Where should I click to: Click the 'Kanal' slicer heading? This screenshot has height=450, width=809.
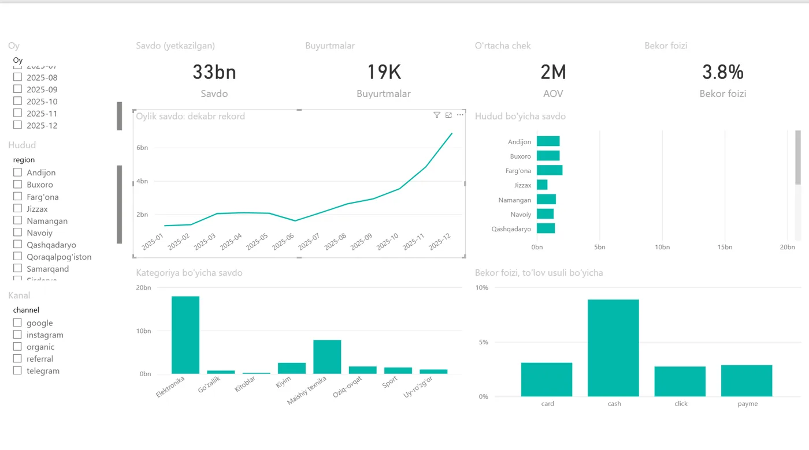(x=19, y=295)
